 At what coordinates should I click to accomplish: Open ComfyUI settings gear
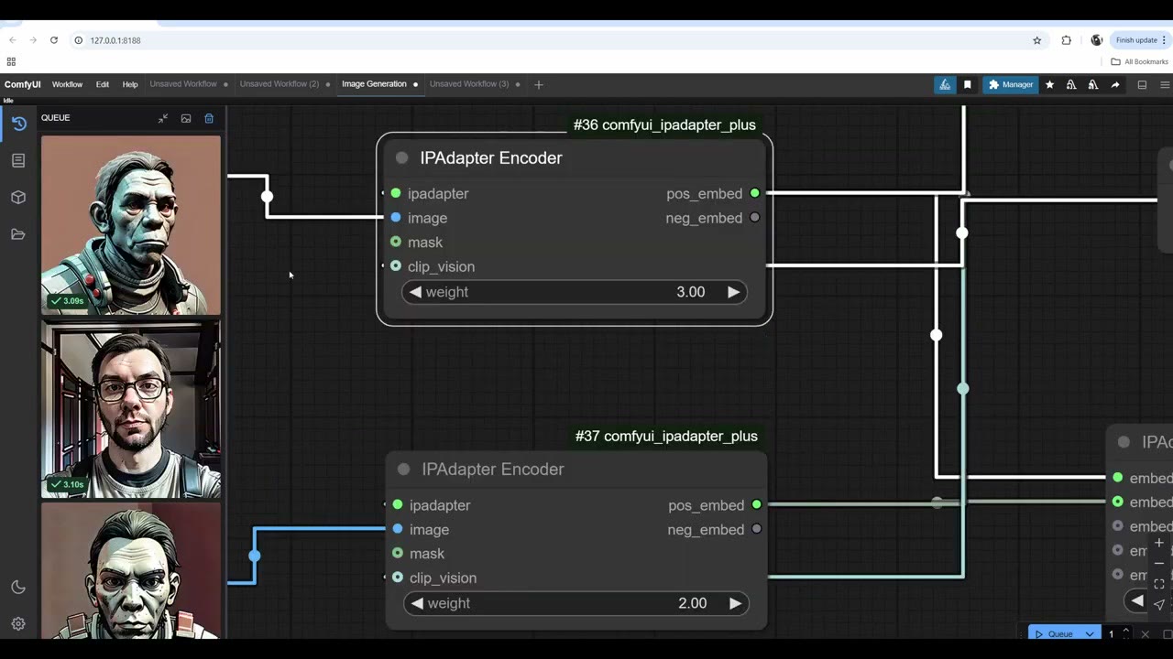coord(18,624)
